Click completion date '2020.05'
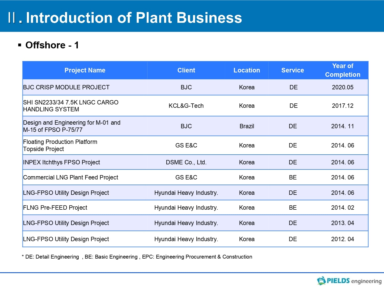This screenshot has width=384, height=288. tap(343, 87)
